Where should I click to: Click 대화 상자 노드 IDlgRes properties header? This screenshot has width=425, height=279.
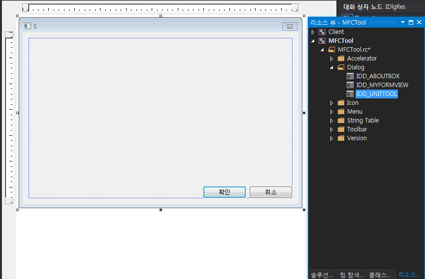374,7
